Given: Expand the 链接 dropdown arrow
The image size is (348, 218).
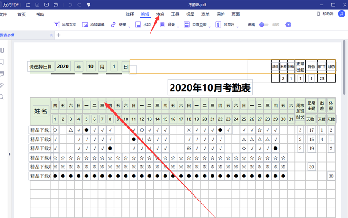Looking at the screenshot, I should (129, 27).
